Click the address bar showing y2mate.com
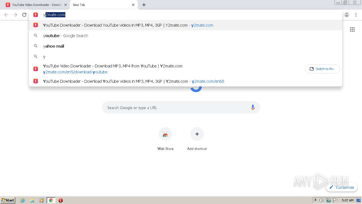Screen dimensions: 362x204 (x=185, y=15)
